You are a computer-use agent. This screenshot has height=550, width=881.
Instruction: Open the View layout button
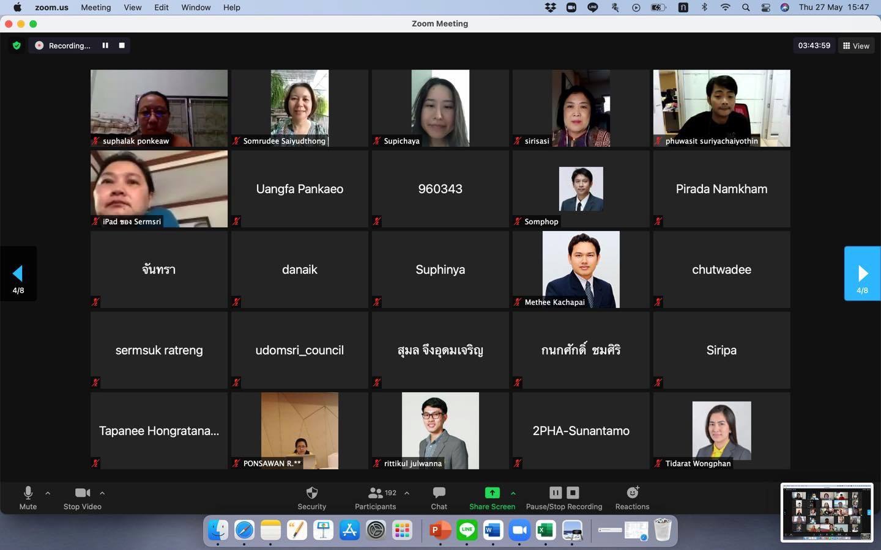856,46
